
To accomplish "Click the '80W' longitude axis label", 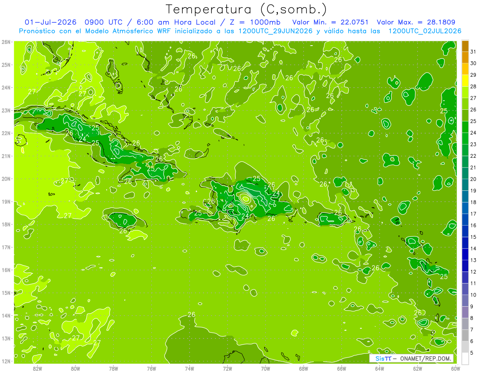I will (75, 368).
